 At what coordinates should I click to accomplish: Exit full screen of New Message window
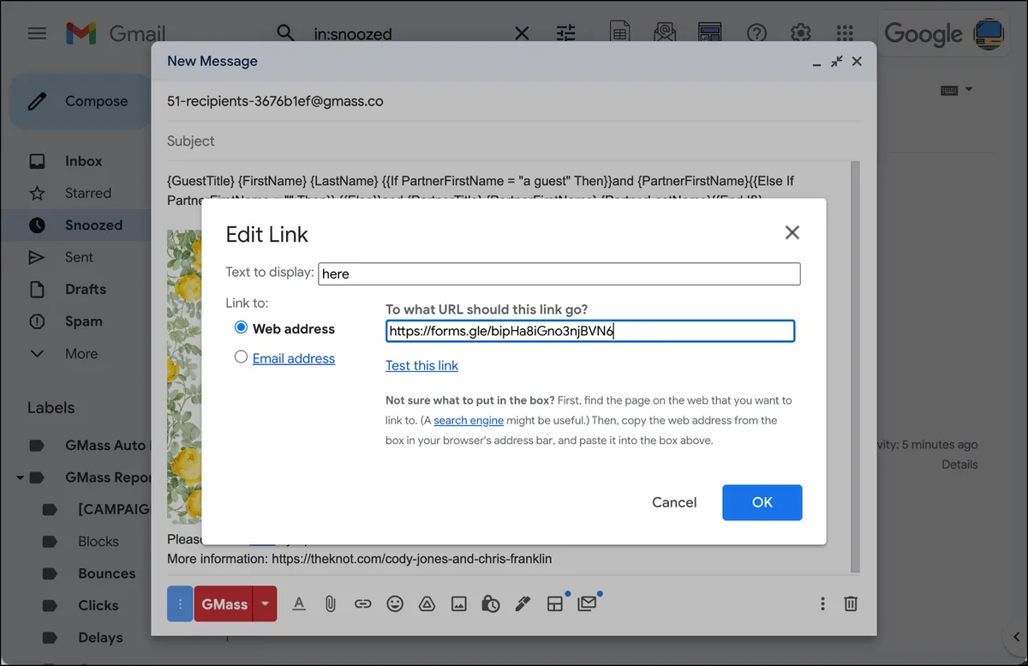tap(837, 62)
